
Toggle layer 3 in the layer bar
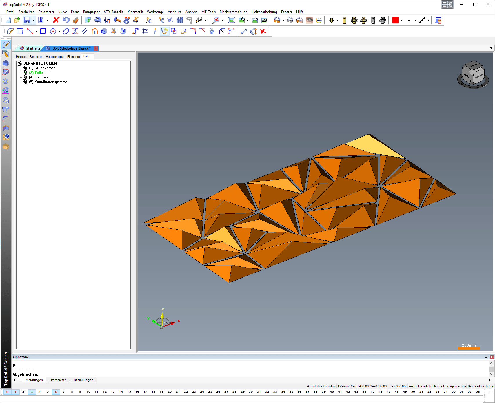pyautogui.click(x=32, y=392)
